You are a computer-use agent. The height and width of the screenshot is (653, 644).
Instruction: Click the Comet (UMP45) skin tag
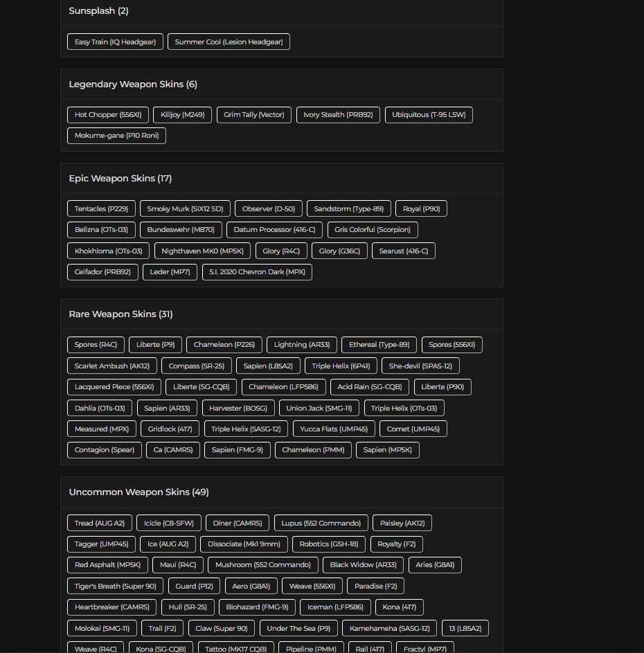pyautogui.click(x=413, y=429)
